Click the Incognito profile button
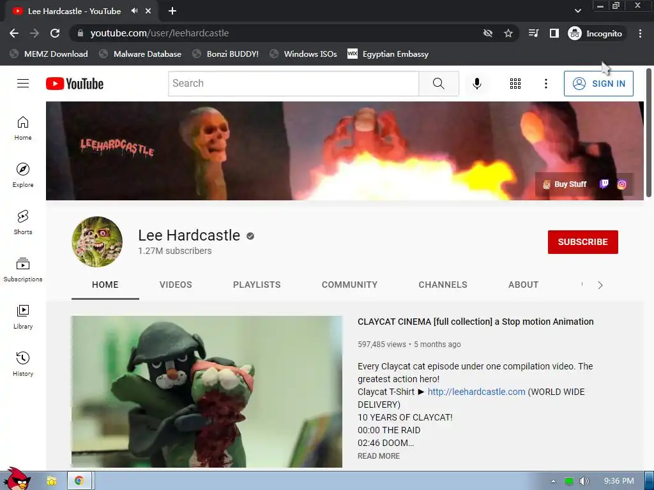654x490 pixels. (x=596, y=33)
